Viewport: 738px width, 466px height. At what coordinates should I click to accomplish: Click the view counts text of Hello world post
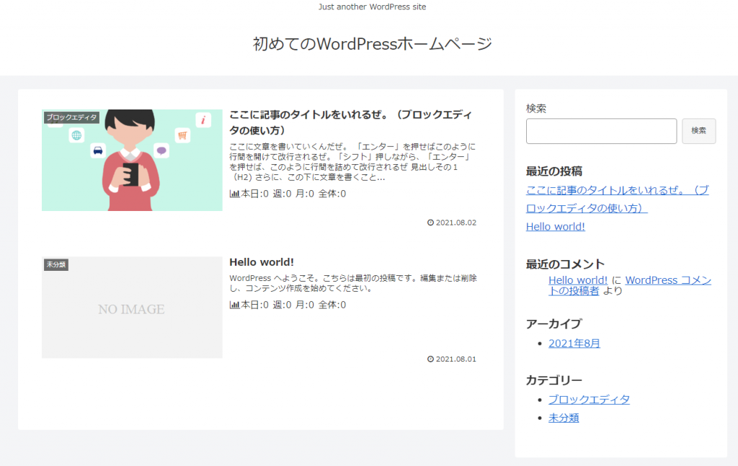pos(293,305)
